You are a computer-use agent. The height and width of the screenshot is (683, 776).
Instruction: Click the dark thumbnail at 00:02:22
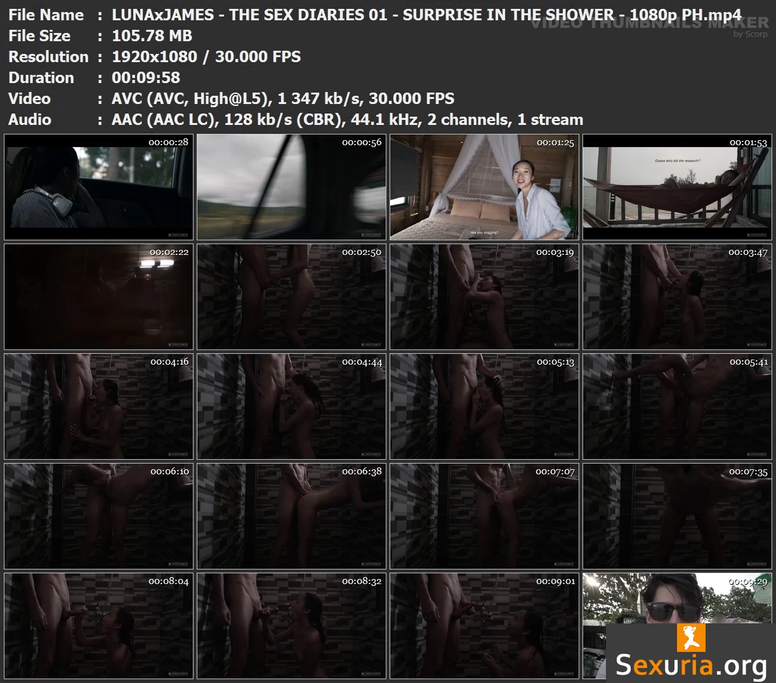pyautogui.click(x=98, y=297)
